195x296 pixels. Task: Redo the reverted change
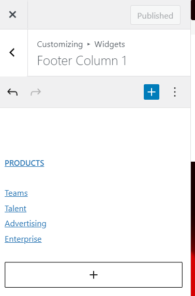pyautogui.click(x=36, y=92)
